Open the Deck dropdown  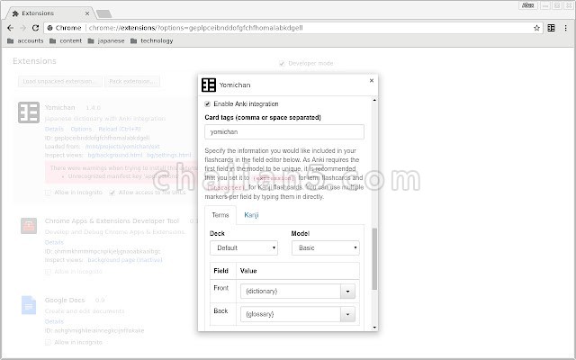244,248
